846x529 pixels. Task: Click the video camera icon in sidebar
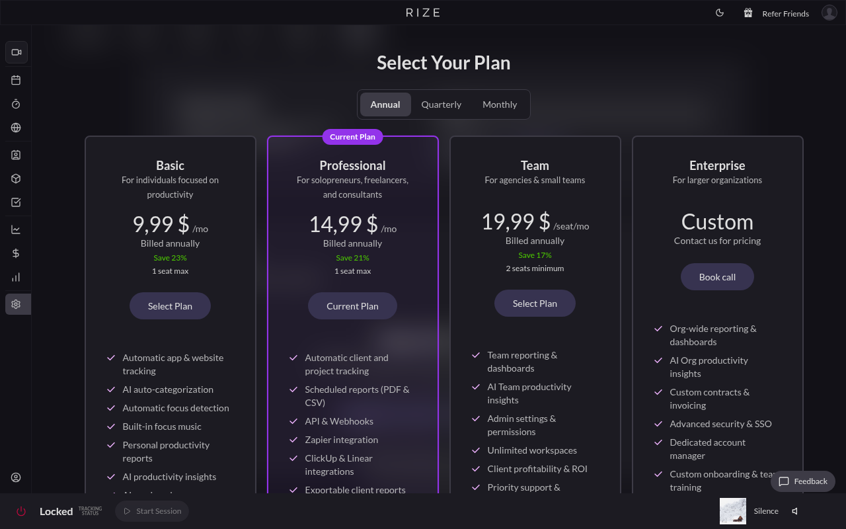click(17, 52)
